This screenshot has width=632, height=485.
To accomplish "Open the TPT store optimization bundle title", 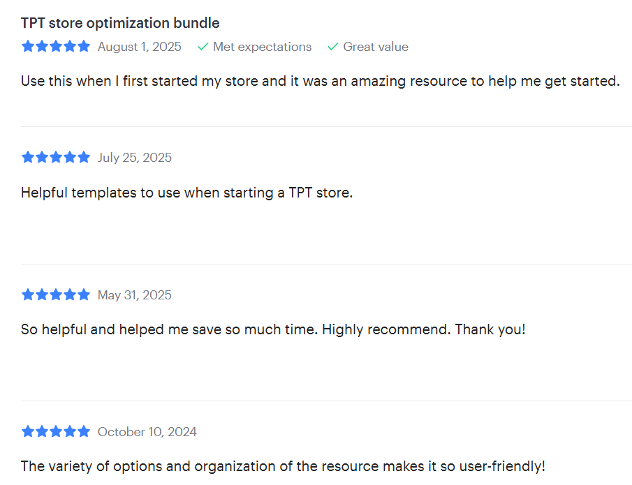I will [x=120, y=22].
